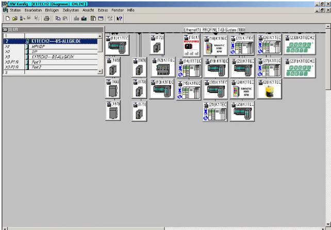
Task: Select SMC device (27) K1TEC
Action: tap(269, 68)
